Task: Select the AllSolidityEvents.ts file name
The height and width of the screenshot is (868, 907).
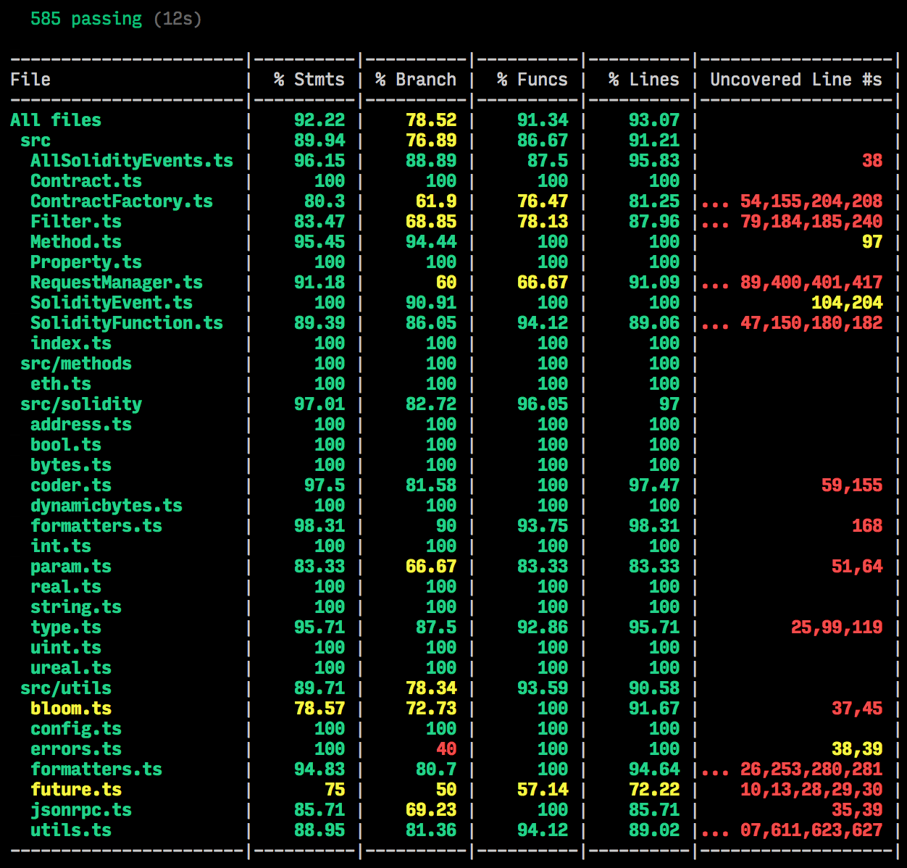Action: [x=132, y=160]
